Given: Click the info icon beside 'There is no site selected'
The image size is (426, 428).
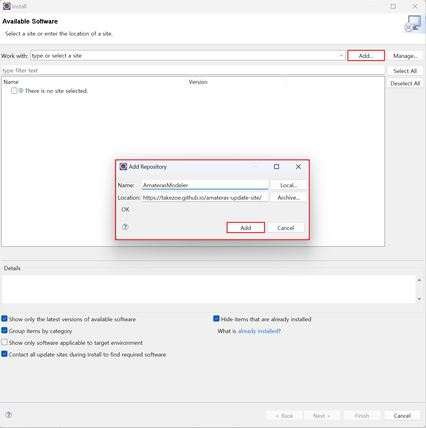Looking at the screenshot, I should (21, 90).
